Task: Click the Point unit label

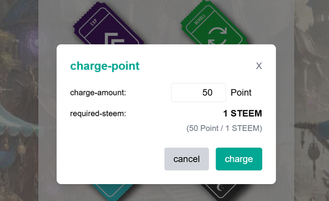Action: [x=241, y=92]
